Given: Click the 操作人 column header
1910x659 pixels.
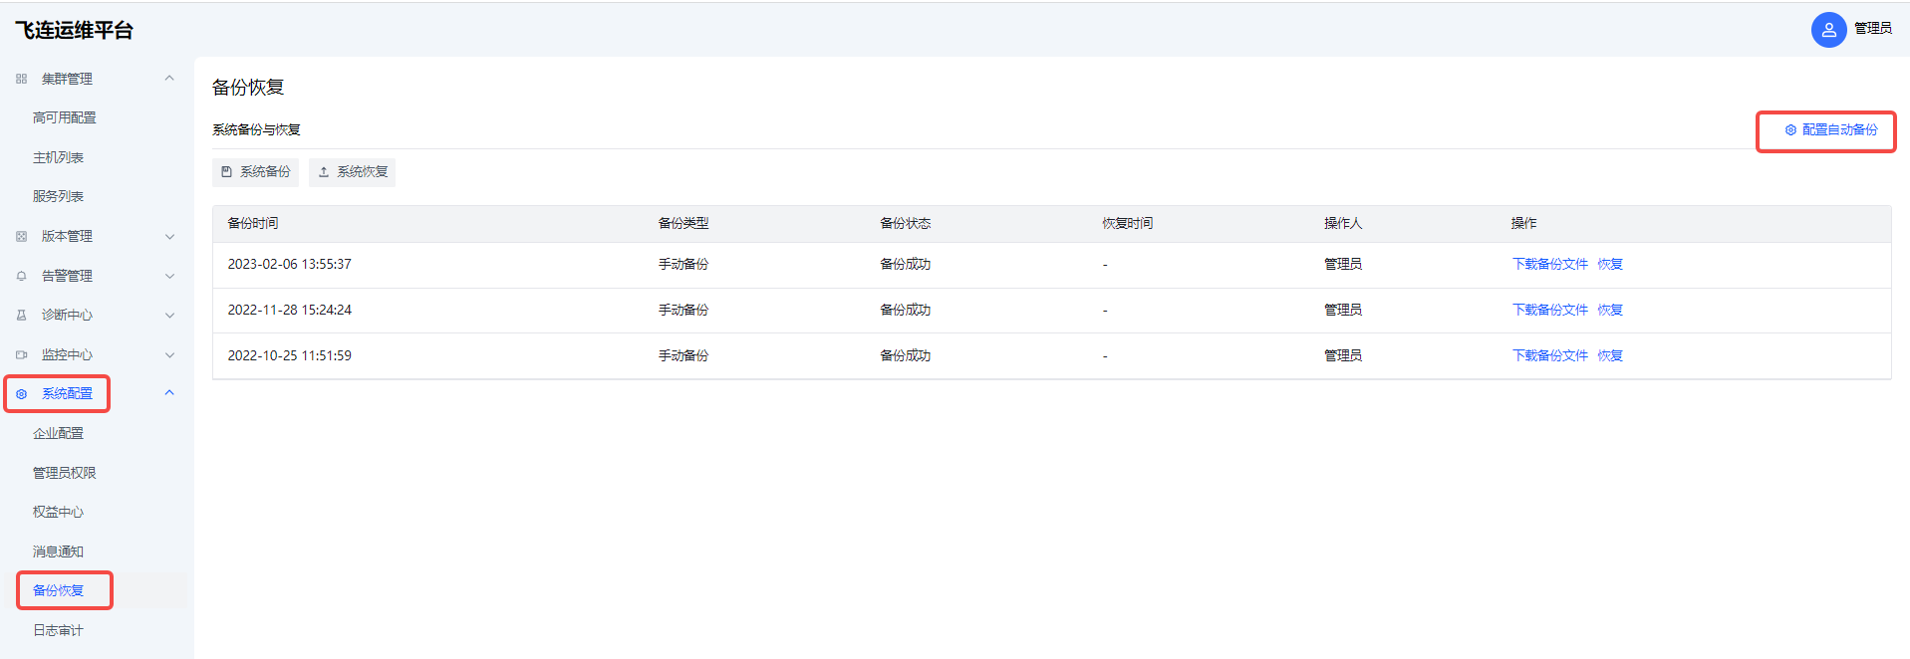Looking at the screenshot, I should point(1343,223).
